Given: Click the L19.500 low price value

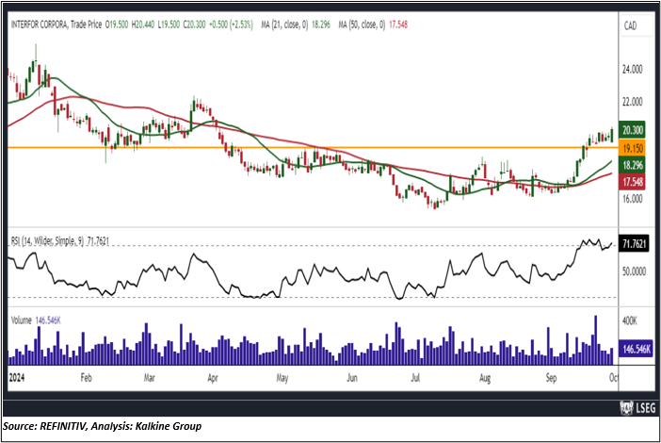Looking at the screenshot, I should point(169,25).
